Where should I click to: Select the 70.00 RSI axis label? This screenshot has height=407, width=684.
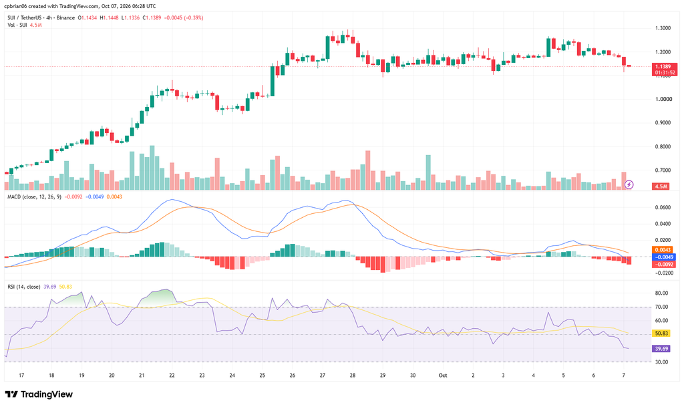pos(662,307)
